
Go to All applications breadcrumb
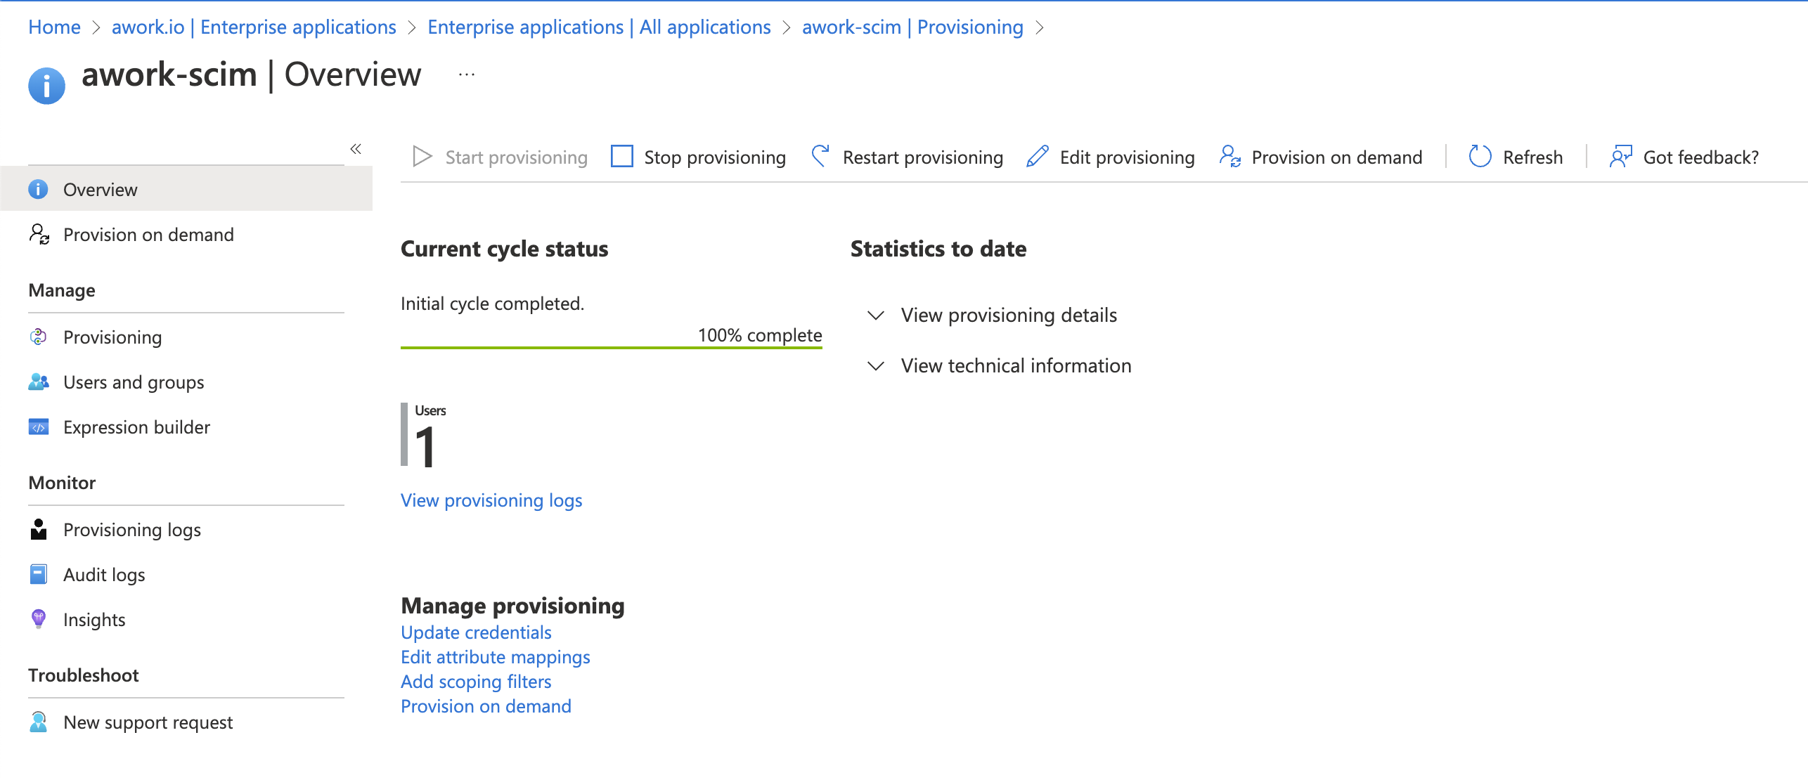599,27
